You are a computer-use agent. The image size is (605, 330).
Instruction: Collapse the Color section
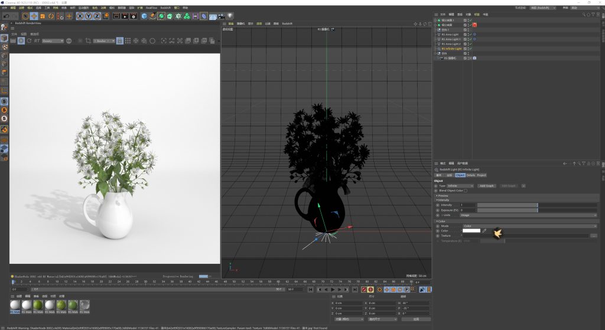(441, 221)
